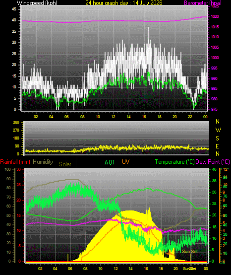Click the Sun Set marker label
Image resolution: width=231 pixels, height=275 pixels.
click(190, 252)
